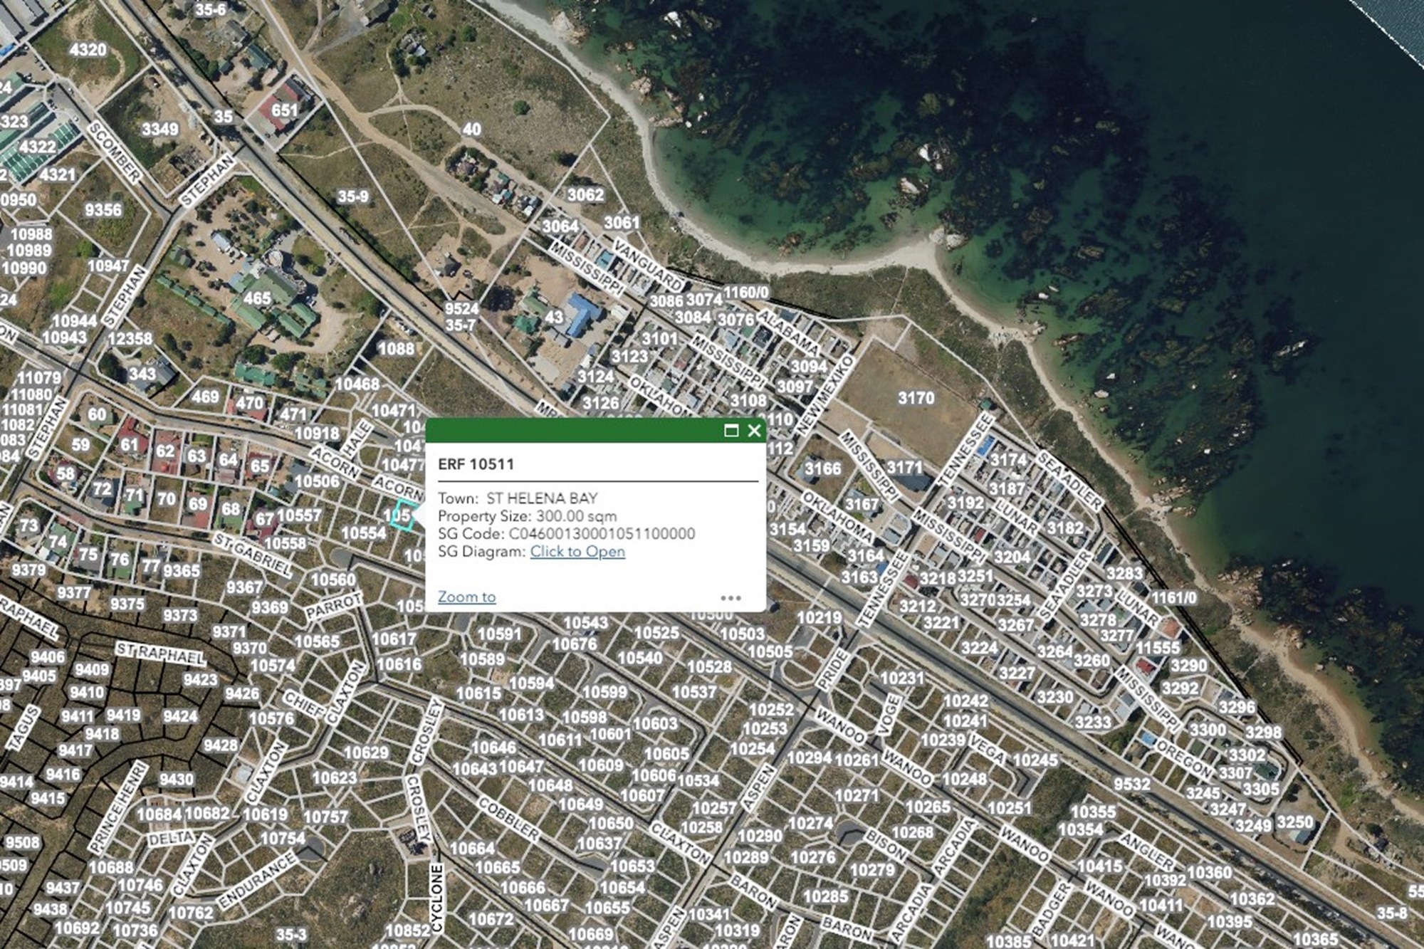Screen dimensions: 1424x949
Task: Select parcel 1088 label
Action: pyautogui.click(x=396, y=349)
